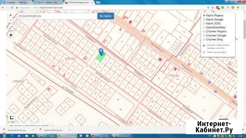The width and height of the screenshot is (246, 138).
Task: Select the Карта Google radio option
Action: click(x=204, y=20)
